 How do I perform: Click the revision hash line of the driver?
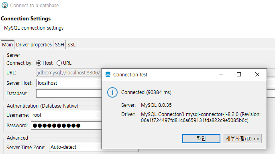coord(195,120)
